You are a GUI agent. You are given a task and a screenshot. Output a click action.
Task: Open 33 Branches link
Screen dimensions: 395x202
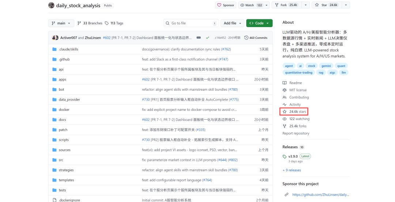click(x=90, y=23)
